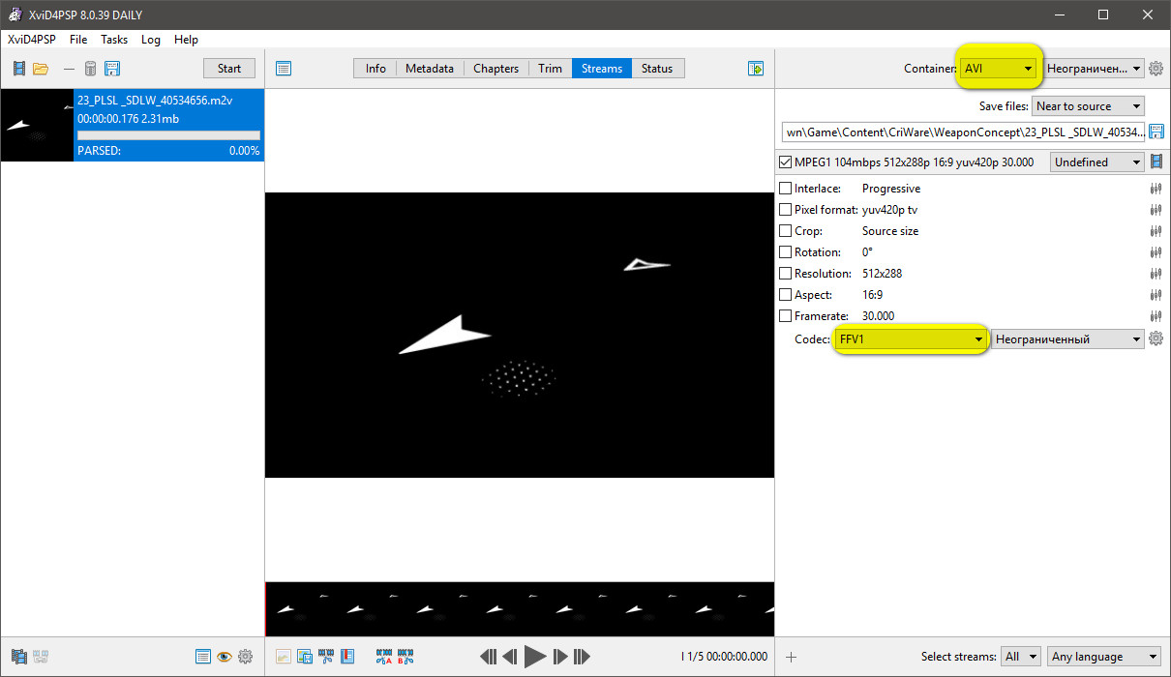Enable the Interlace checkbox

[785, 189]
